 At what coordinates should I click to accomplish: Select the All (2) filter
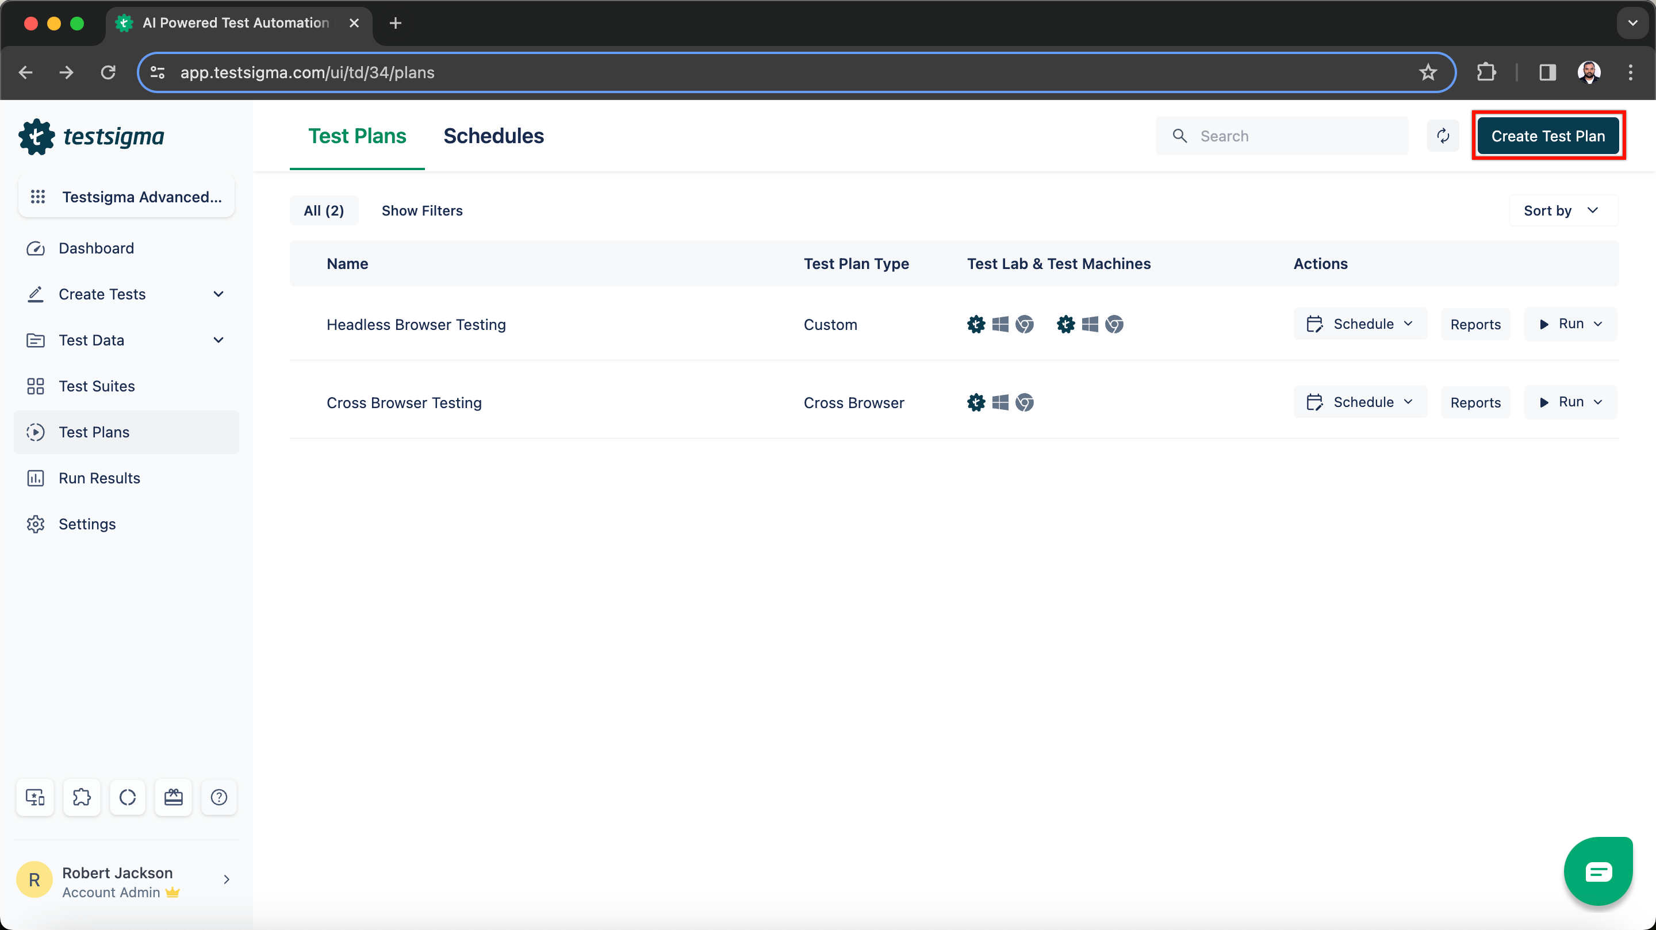click(324, 210)
